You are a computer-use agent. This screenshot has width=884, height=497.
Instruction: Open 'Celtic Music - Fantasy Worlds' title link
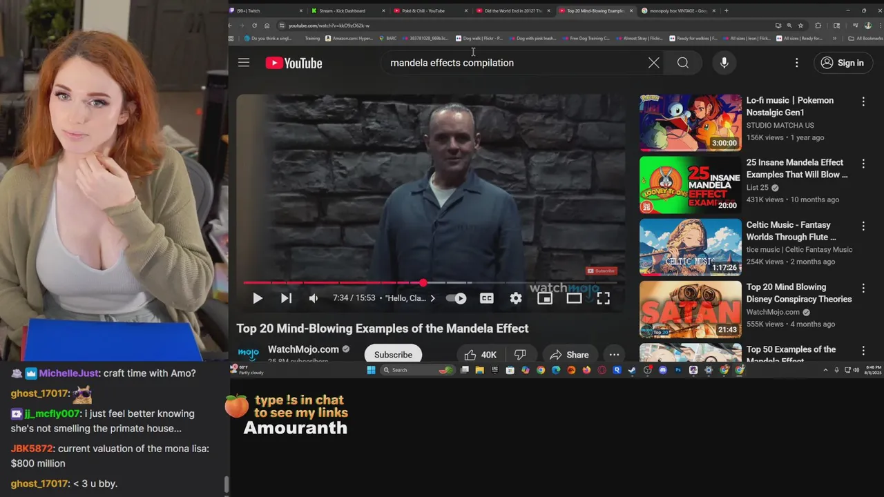pyautogui.click(x=791, y=231)
